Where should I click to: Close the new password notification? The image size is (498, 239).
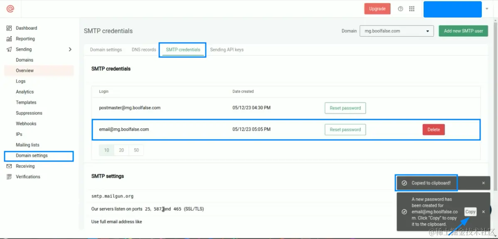click(483, 212)
